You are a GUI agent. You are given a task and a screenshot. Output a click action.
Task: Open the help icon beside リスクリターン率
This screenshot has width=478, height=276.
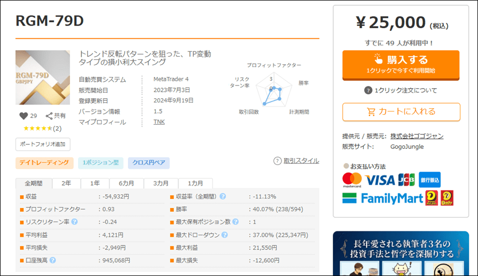74,222
